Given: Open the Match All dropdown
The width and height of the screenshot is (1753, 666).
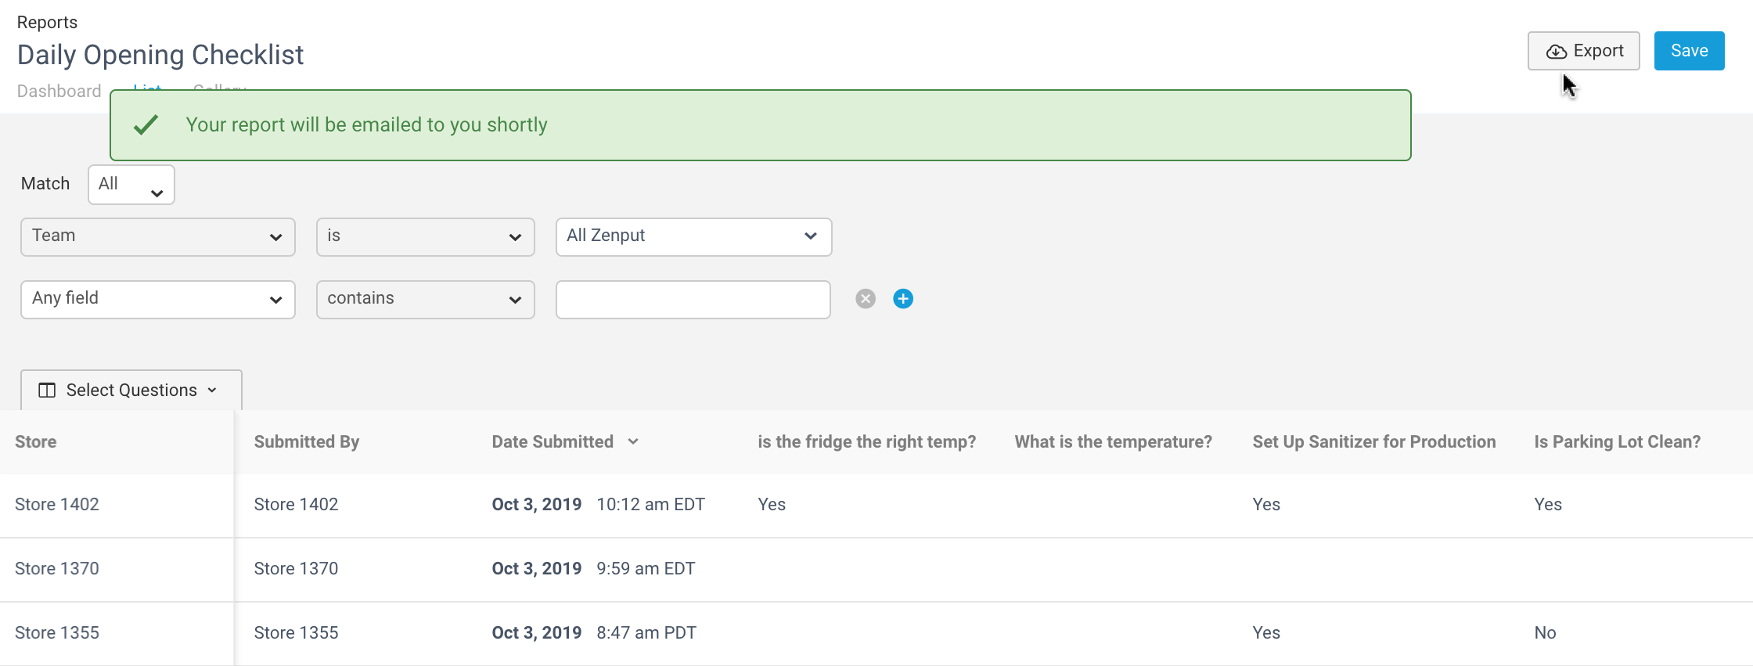Looking at the screenshot, I should coord(131,185).
